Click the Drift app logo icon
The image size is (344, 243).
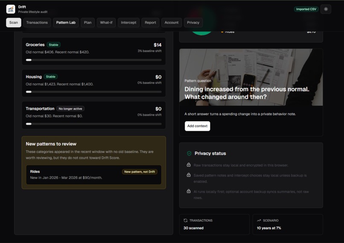point(11,9)
